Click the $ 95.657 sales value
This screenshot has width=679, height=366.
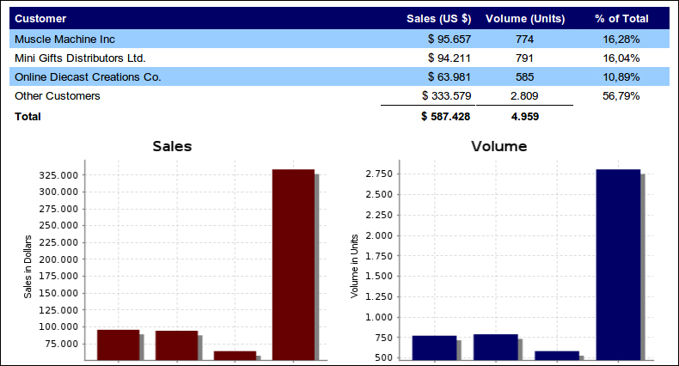449,40
